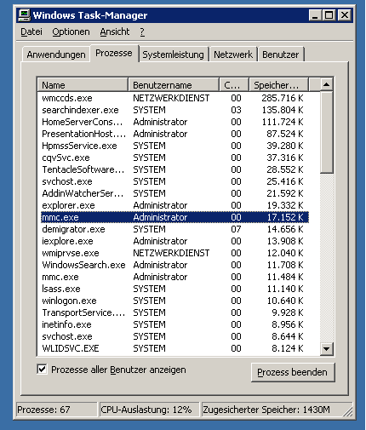Open the Ansicht menu
The image size is (366, 430).
coord(115,32)
